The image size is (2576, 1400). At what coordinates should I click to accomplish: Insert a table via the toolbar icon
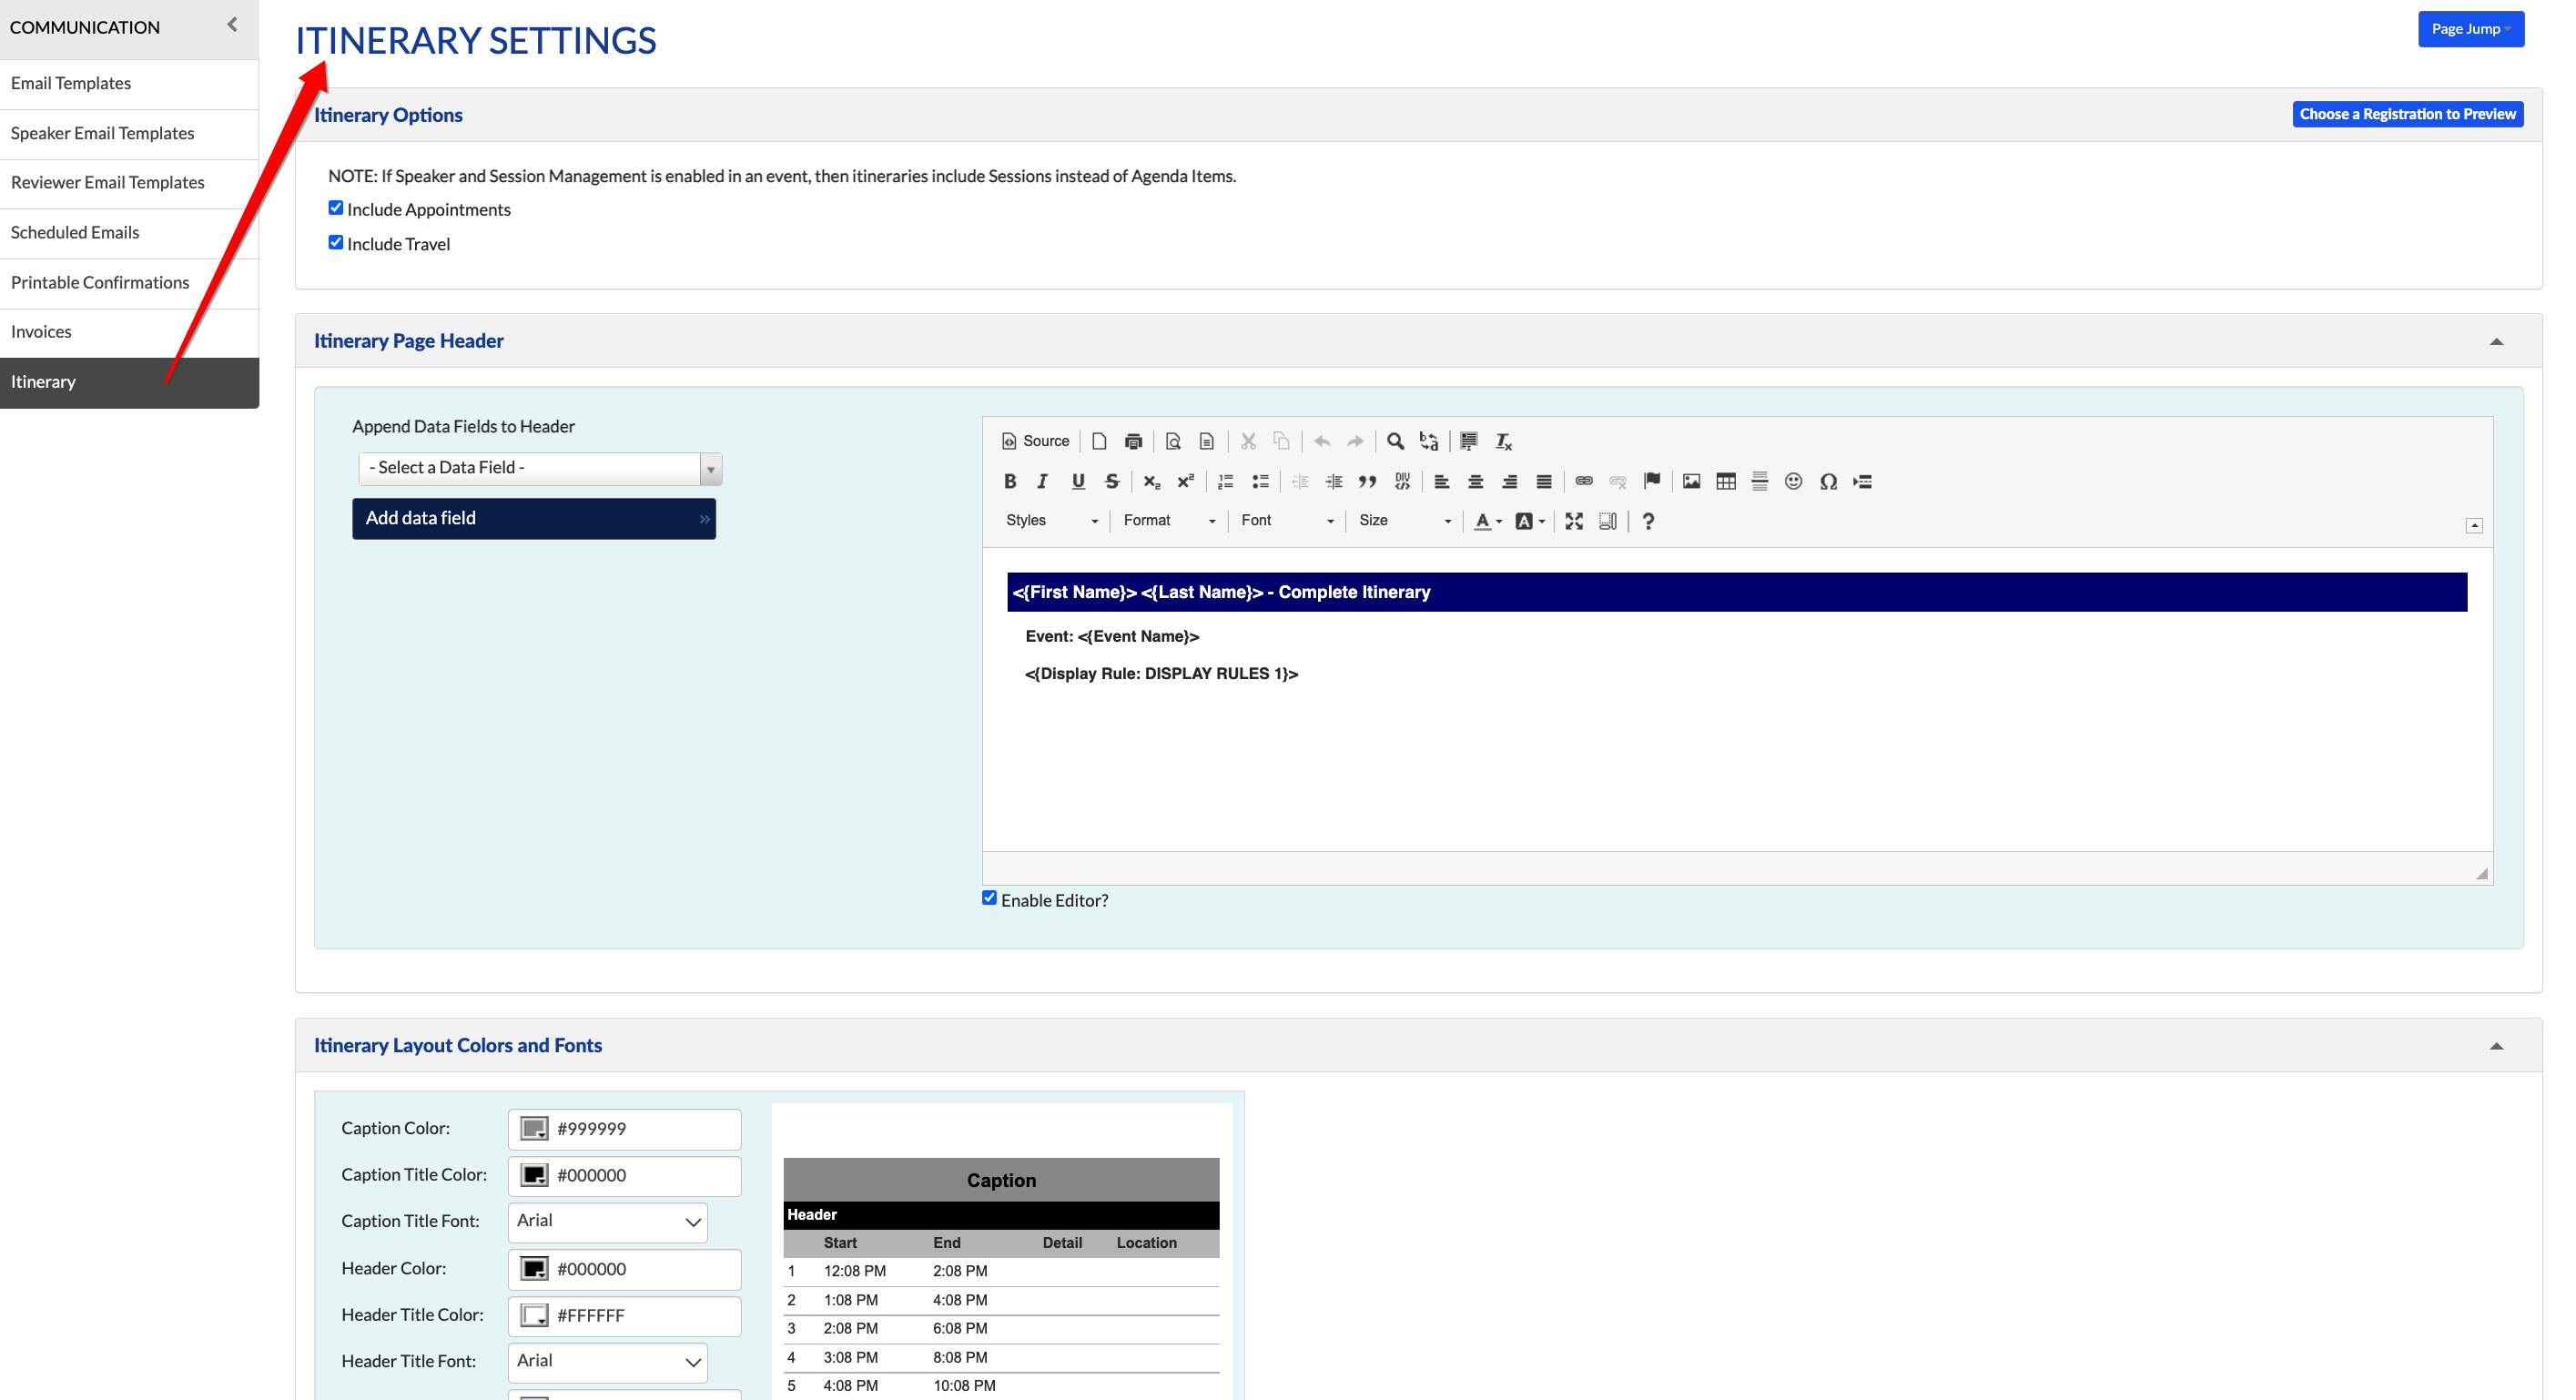(x=1725, y=481)
